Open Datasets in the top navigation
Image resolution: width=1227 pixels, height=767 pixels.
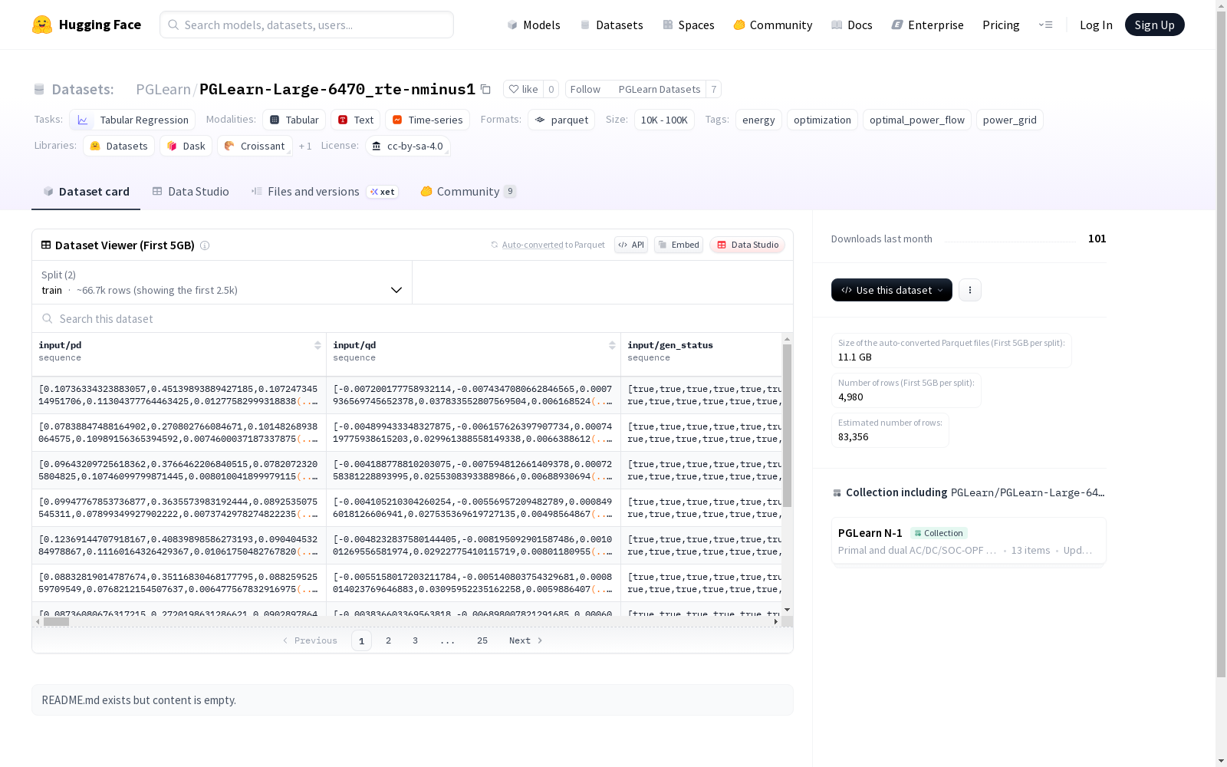pyautogui.click(x=611, y=25)
